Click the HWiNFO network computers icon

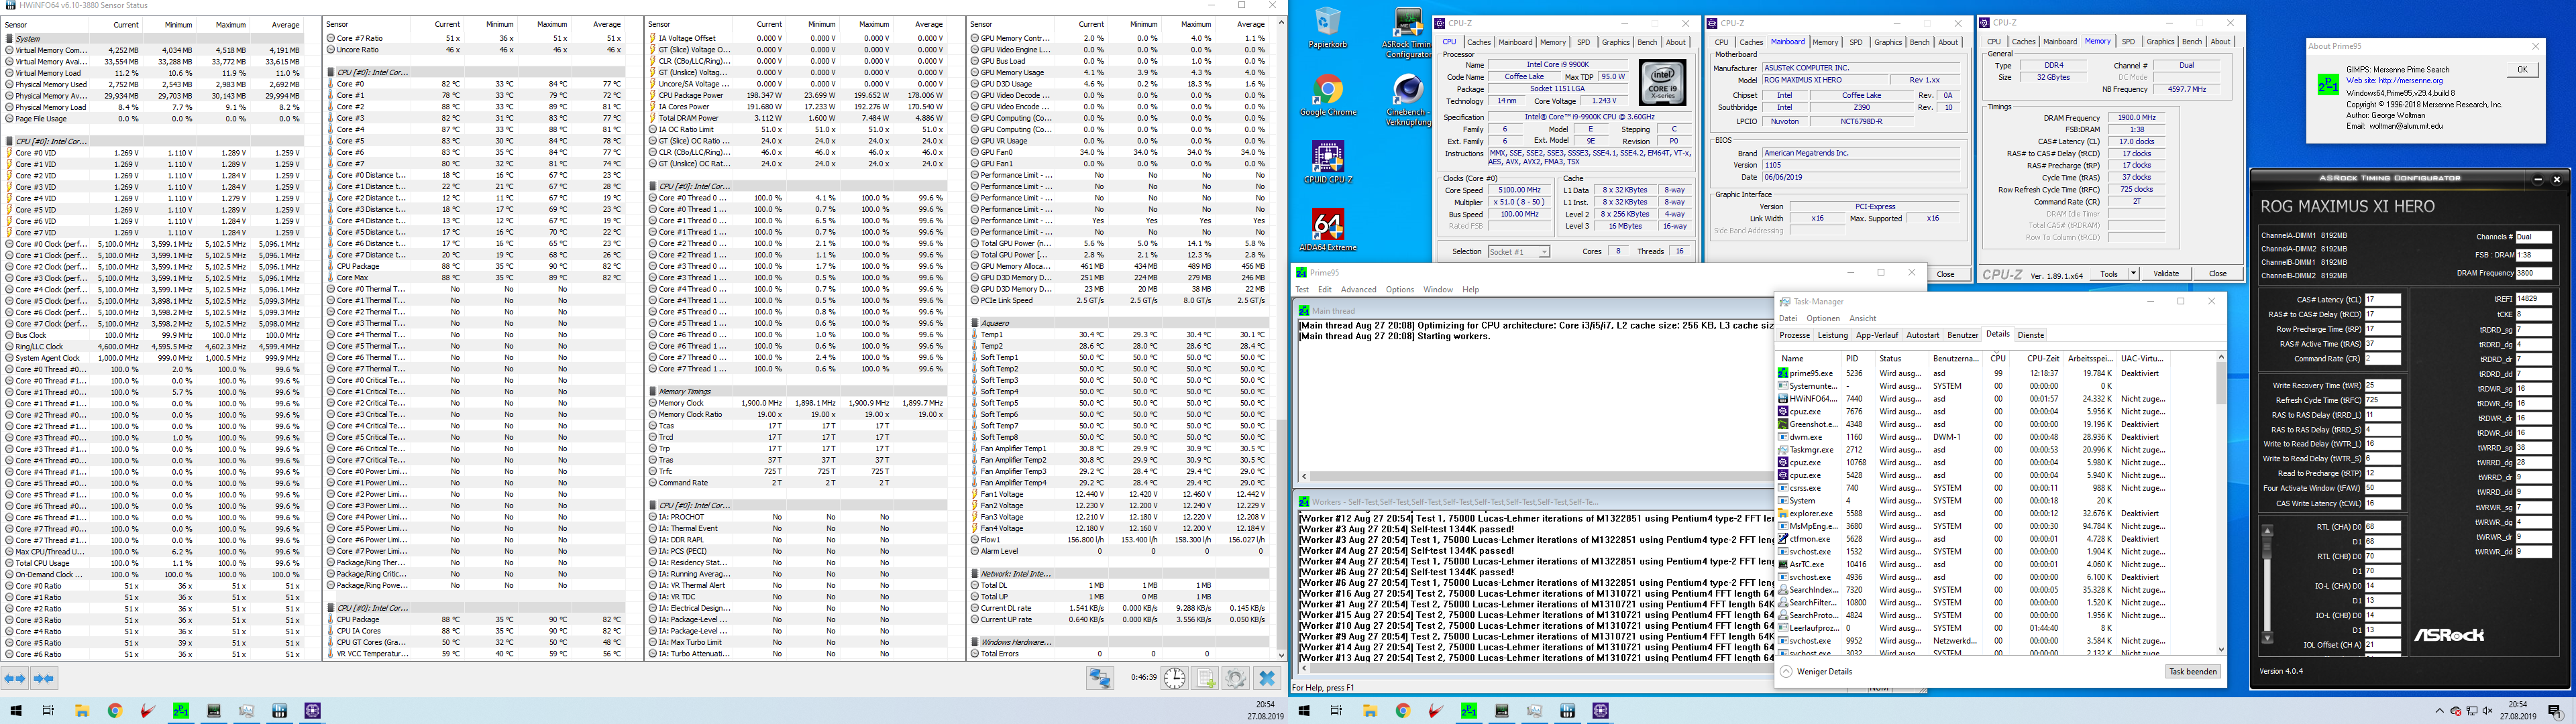[x=1100, y=678]
